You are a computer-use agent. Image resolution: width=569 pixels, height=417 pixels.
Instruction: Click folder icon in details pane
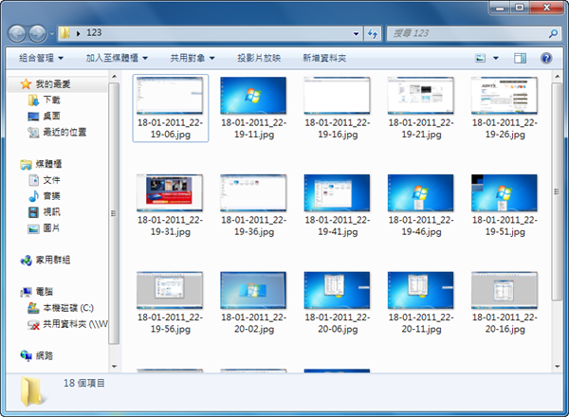33,391
